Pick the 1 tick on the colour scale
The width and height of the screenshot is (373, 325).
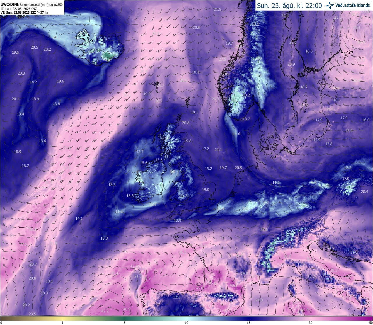(62, 323)
